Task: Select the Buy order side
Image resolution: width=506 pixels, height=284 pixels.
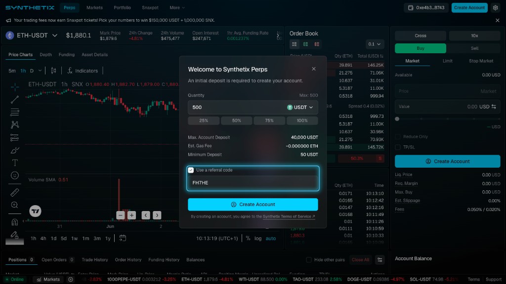Action: tap(421, 48)
